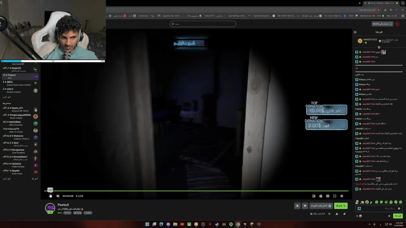Open the e3dril Rocket League channel

(x=20, y=90)
